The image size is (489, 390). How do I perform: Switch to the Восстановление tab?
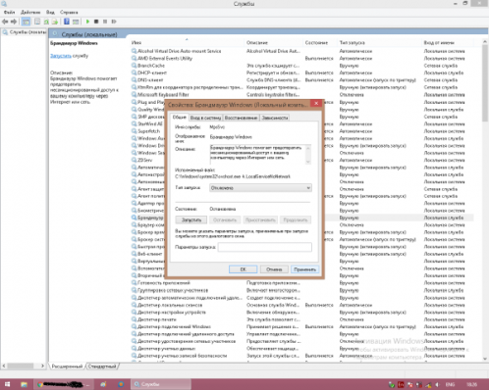[x=241, y=118]
